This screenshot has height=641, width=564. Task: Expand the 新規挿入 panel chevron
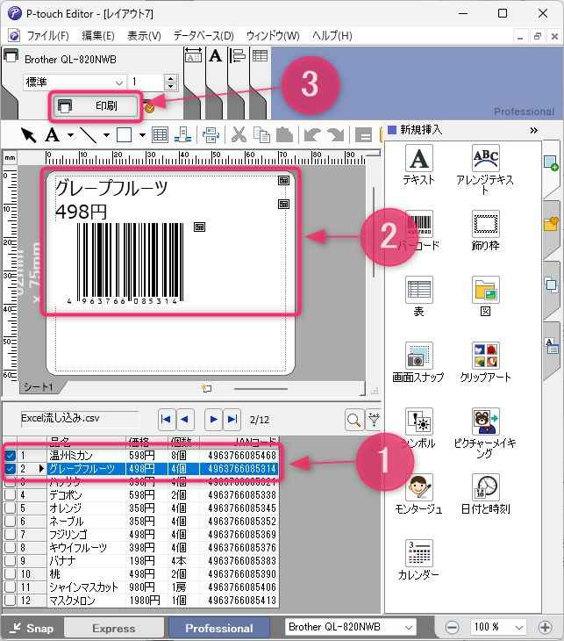click(533, 131)
